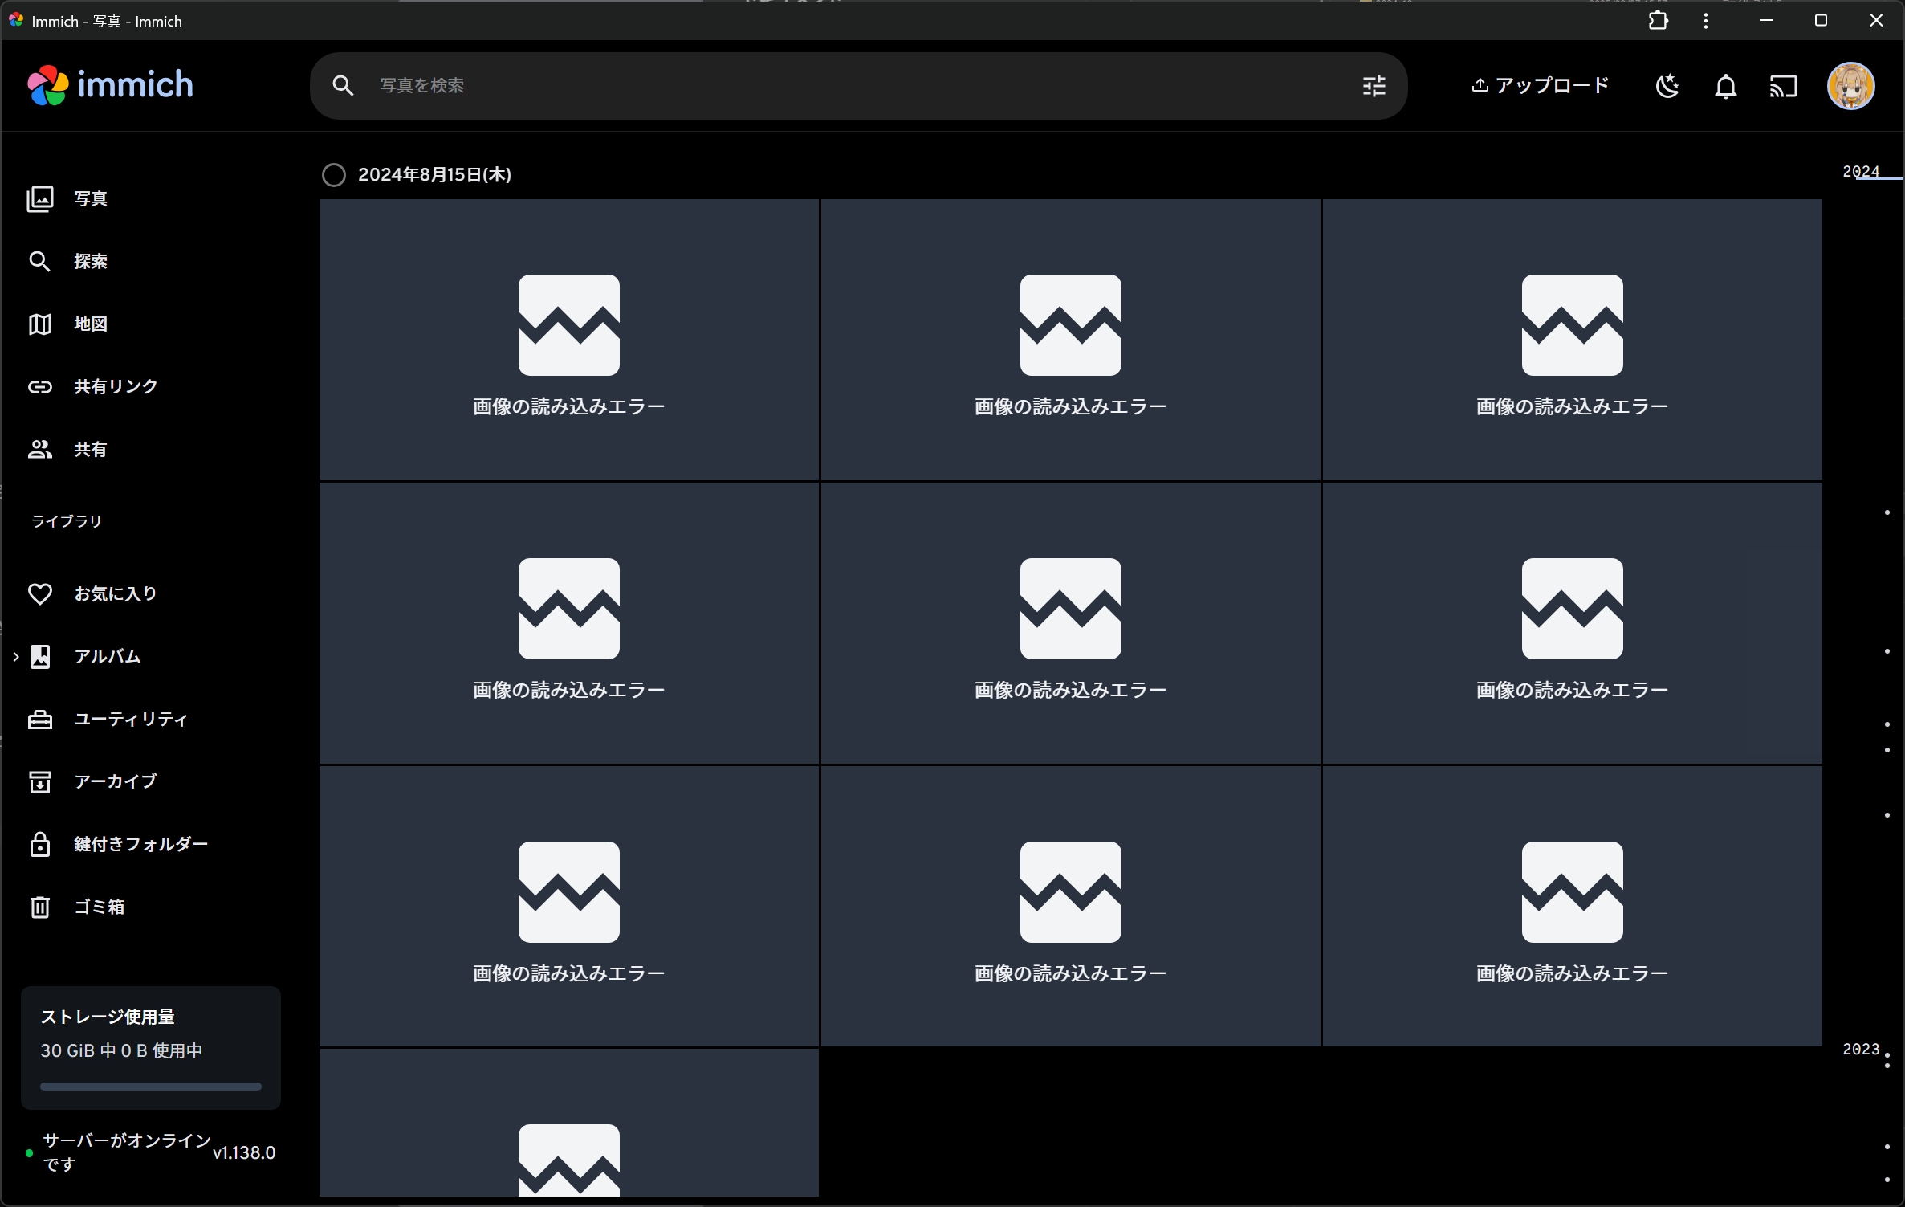Expand the アルバム sidebar chevron
Screen dimensions: 1905x1207
[15, 657]
